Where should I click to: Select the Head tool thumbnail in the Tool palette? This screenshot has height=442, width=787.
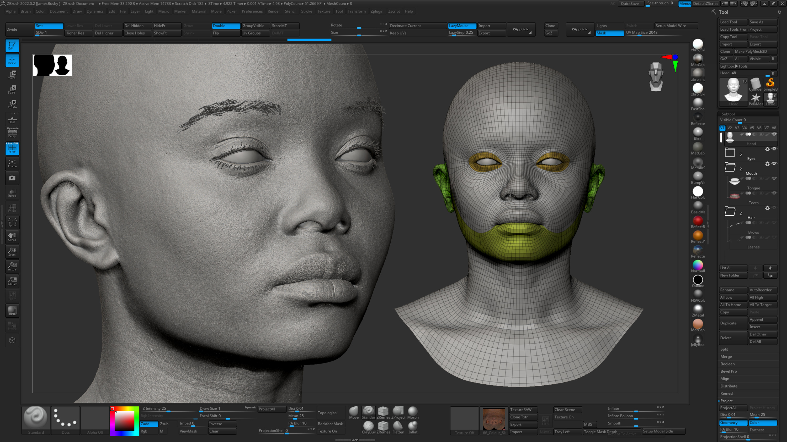[x=733, y=89]
